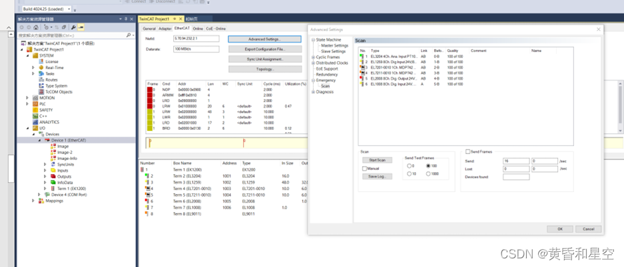Click the SyncUnits icon in tree
The height and width of the screenshot is (267, 624).
click(x=53, y=164)
